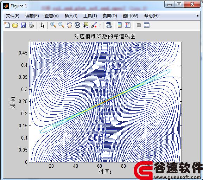Insert Colorbar using toolbar icon
Viewport: 203px width, 180px height.
pyautogui.click(x=120, y=25)
